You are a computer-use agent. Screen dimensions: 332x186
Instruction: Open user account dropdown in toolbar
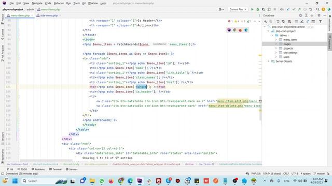coord(221,9)
